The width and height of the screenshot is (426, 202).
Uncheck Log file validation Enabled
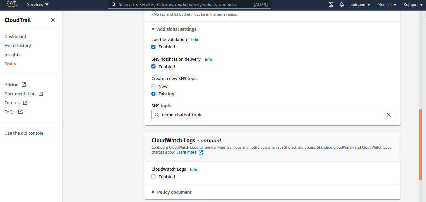(x=153, y=47)
